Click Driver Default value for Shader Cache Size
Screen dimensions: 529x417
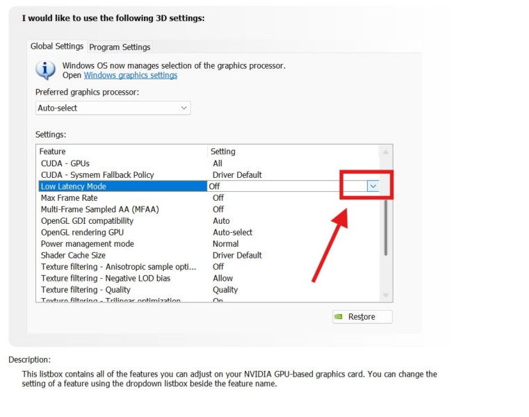point(237,255)
